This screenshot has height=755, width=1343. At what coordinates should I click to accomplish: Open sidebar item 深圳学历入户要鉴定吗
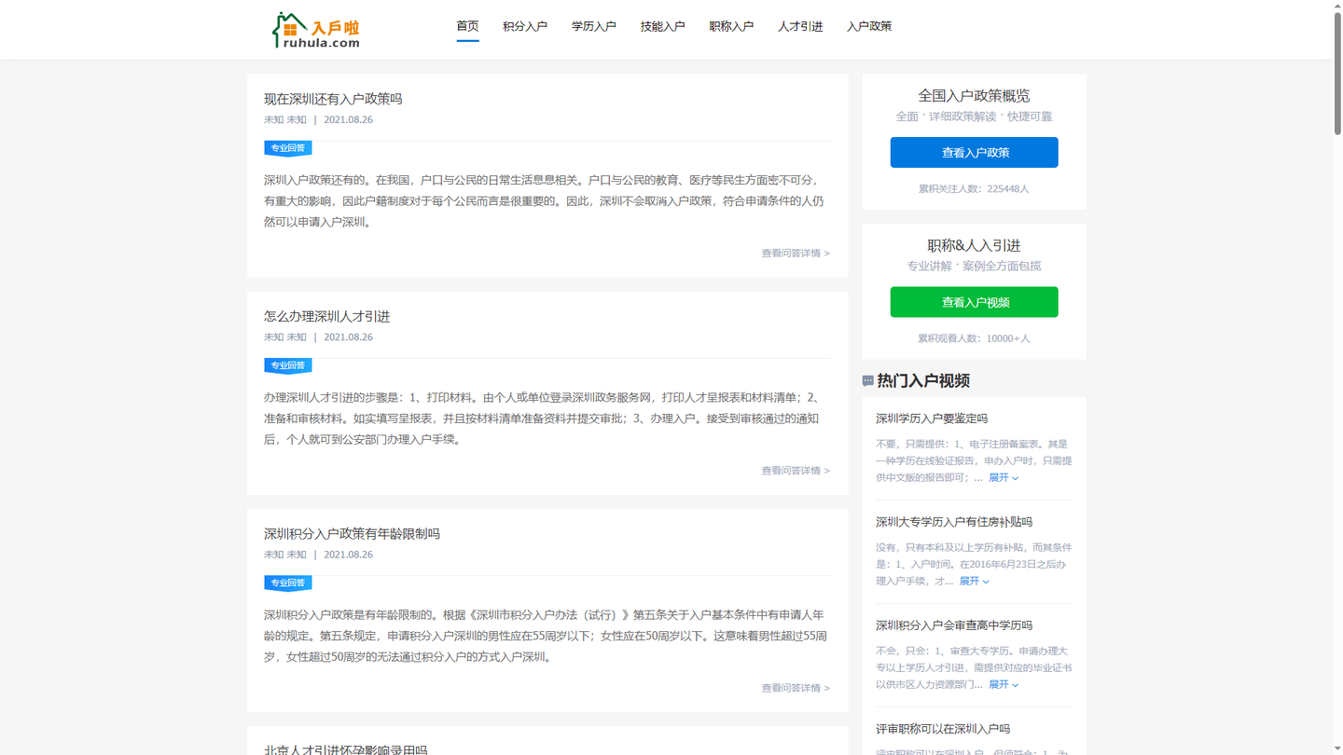(x=932, y=419)
